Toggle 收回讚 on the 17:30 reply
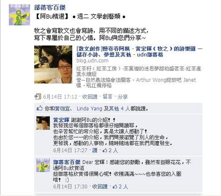The width and height of the screenshot is (221, 196). coord(100,187)
